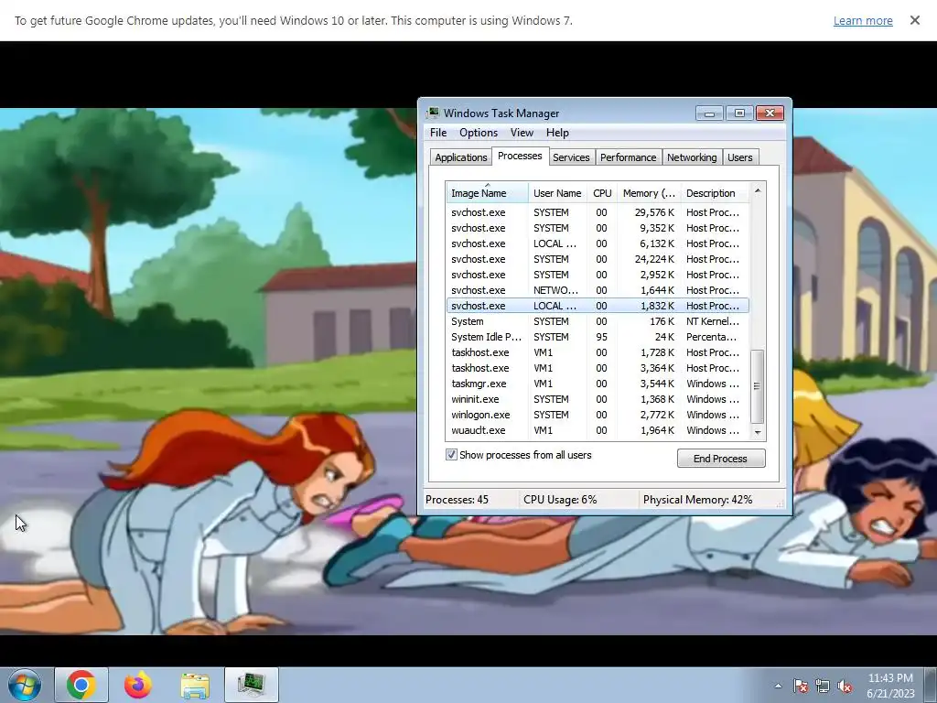Select svchost.exe row using 29,576 K
Image resolution: width=937 pixels, height=703 pixels.
click(x=598, y=212)
